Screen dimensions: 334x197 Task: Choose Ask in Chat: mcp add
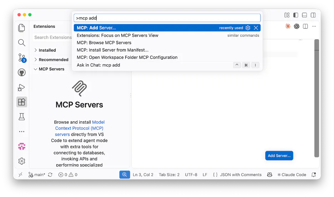[167, 65]
